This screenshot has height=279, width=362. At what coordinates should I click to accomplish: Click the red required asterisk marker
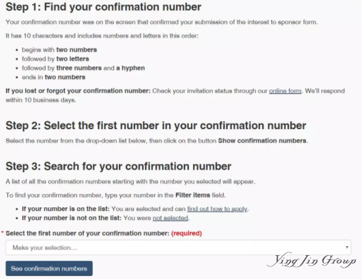2,232
